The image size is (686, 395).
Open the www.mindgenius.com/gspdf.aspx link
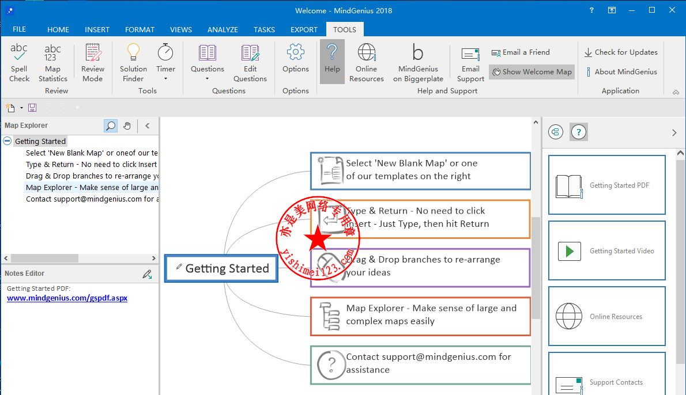point(67,298)
